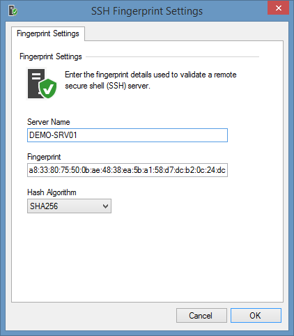Click the green shield checkmark on server graphic
The height and width of the screenshot is (336, 294).
coord(47,89)
